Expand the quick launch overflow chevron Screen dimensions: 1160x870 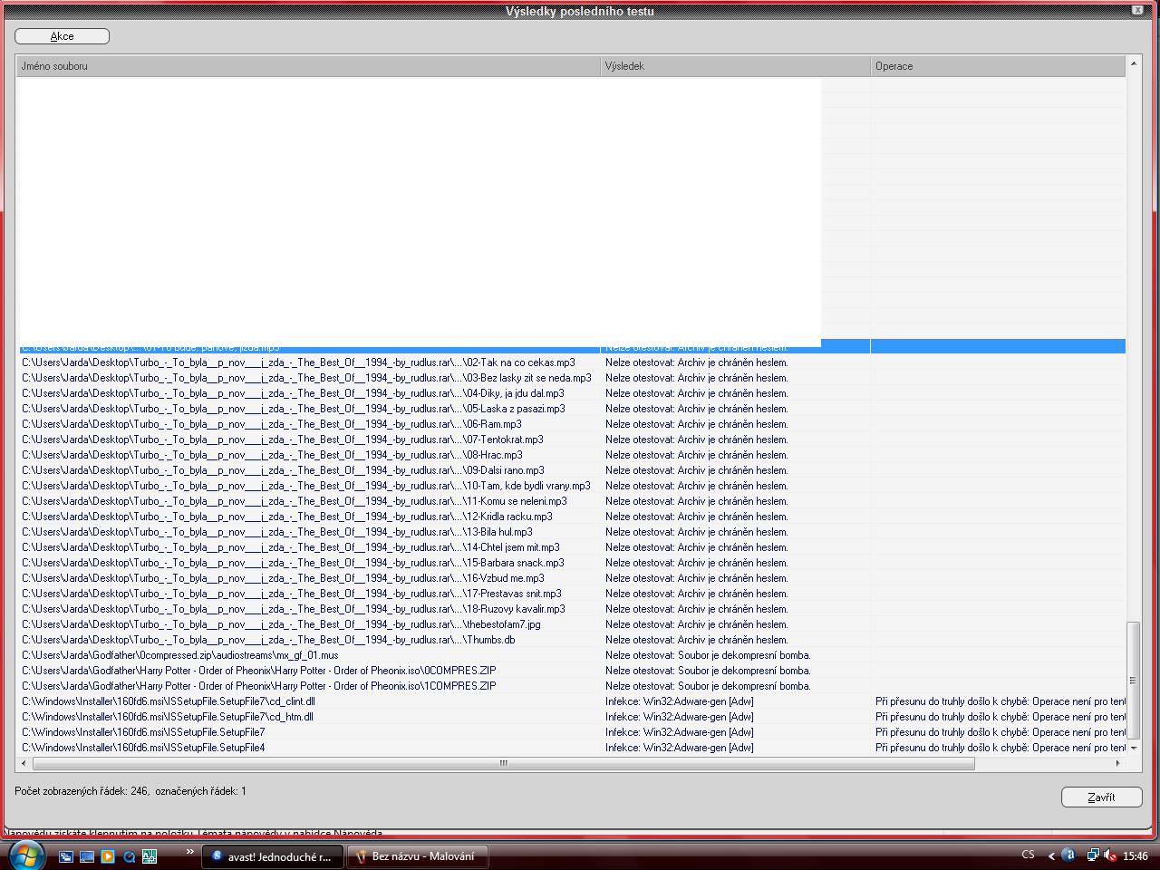click(x=189, y=852)
